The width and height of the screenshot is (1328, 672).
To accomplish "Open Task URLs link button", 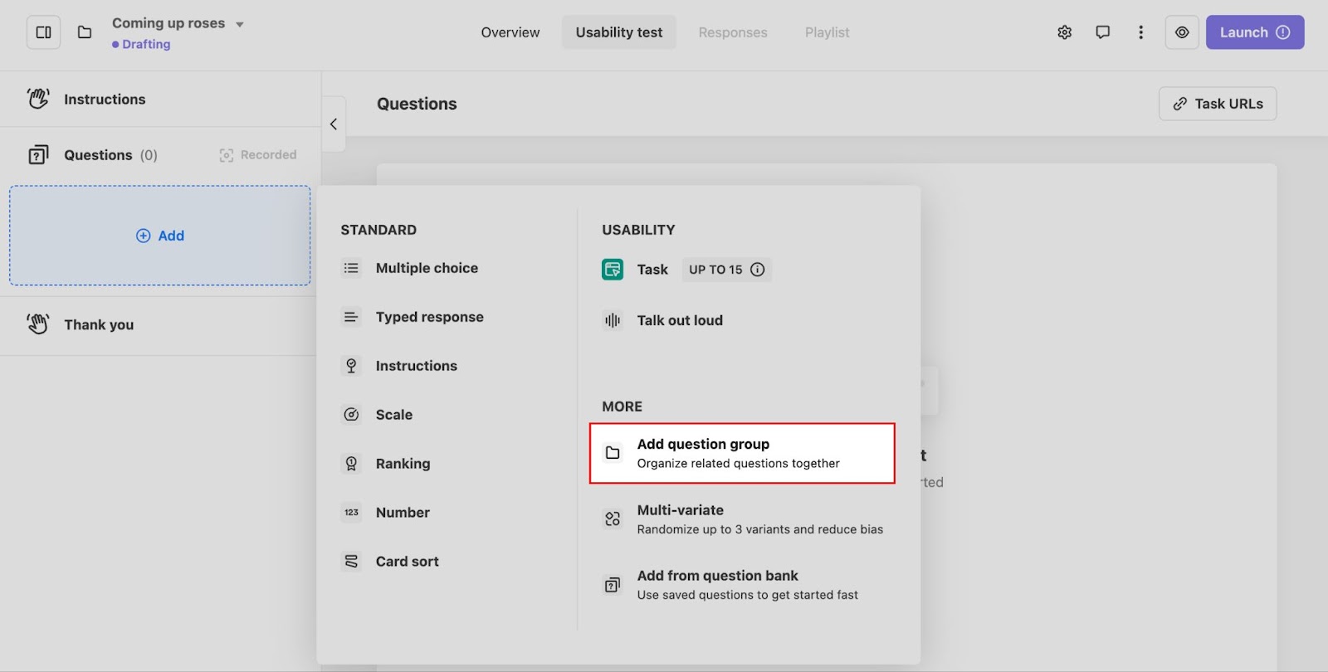I will click(1217, 104).
